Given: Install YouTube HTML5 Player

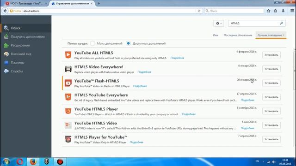Looking at the screenshot, I should click(271, 111).
